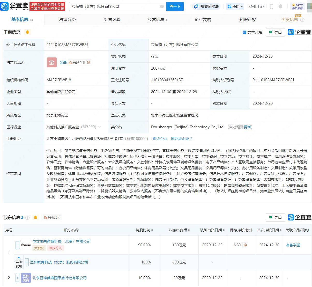Export 股东信息 with 导出 button
312x287 pixels.
pyautogui.click(x=276, y=217)
